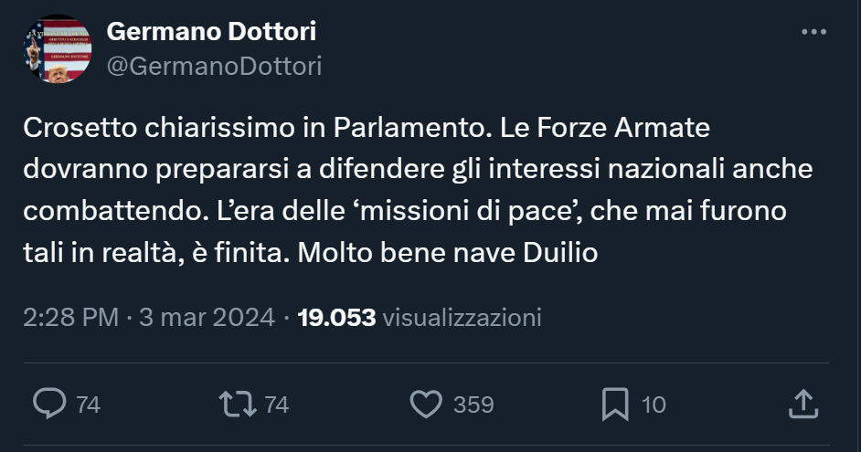Click the reply count of 74

coord(88,404)
